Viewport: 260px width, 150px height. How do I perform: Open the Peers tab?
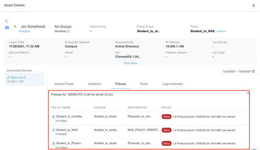(144, 84)
